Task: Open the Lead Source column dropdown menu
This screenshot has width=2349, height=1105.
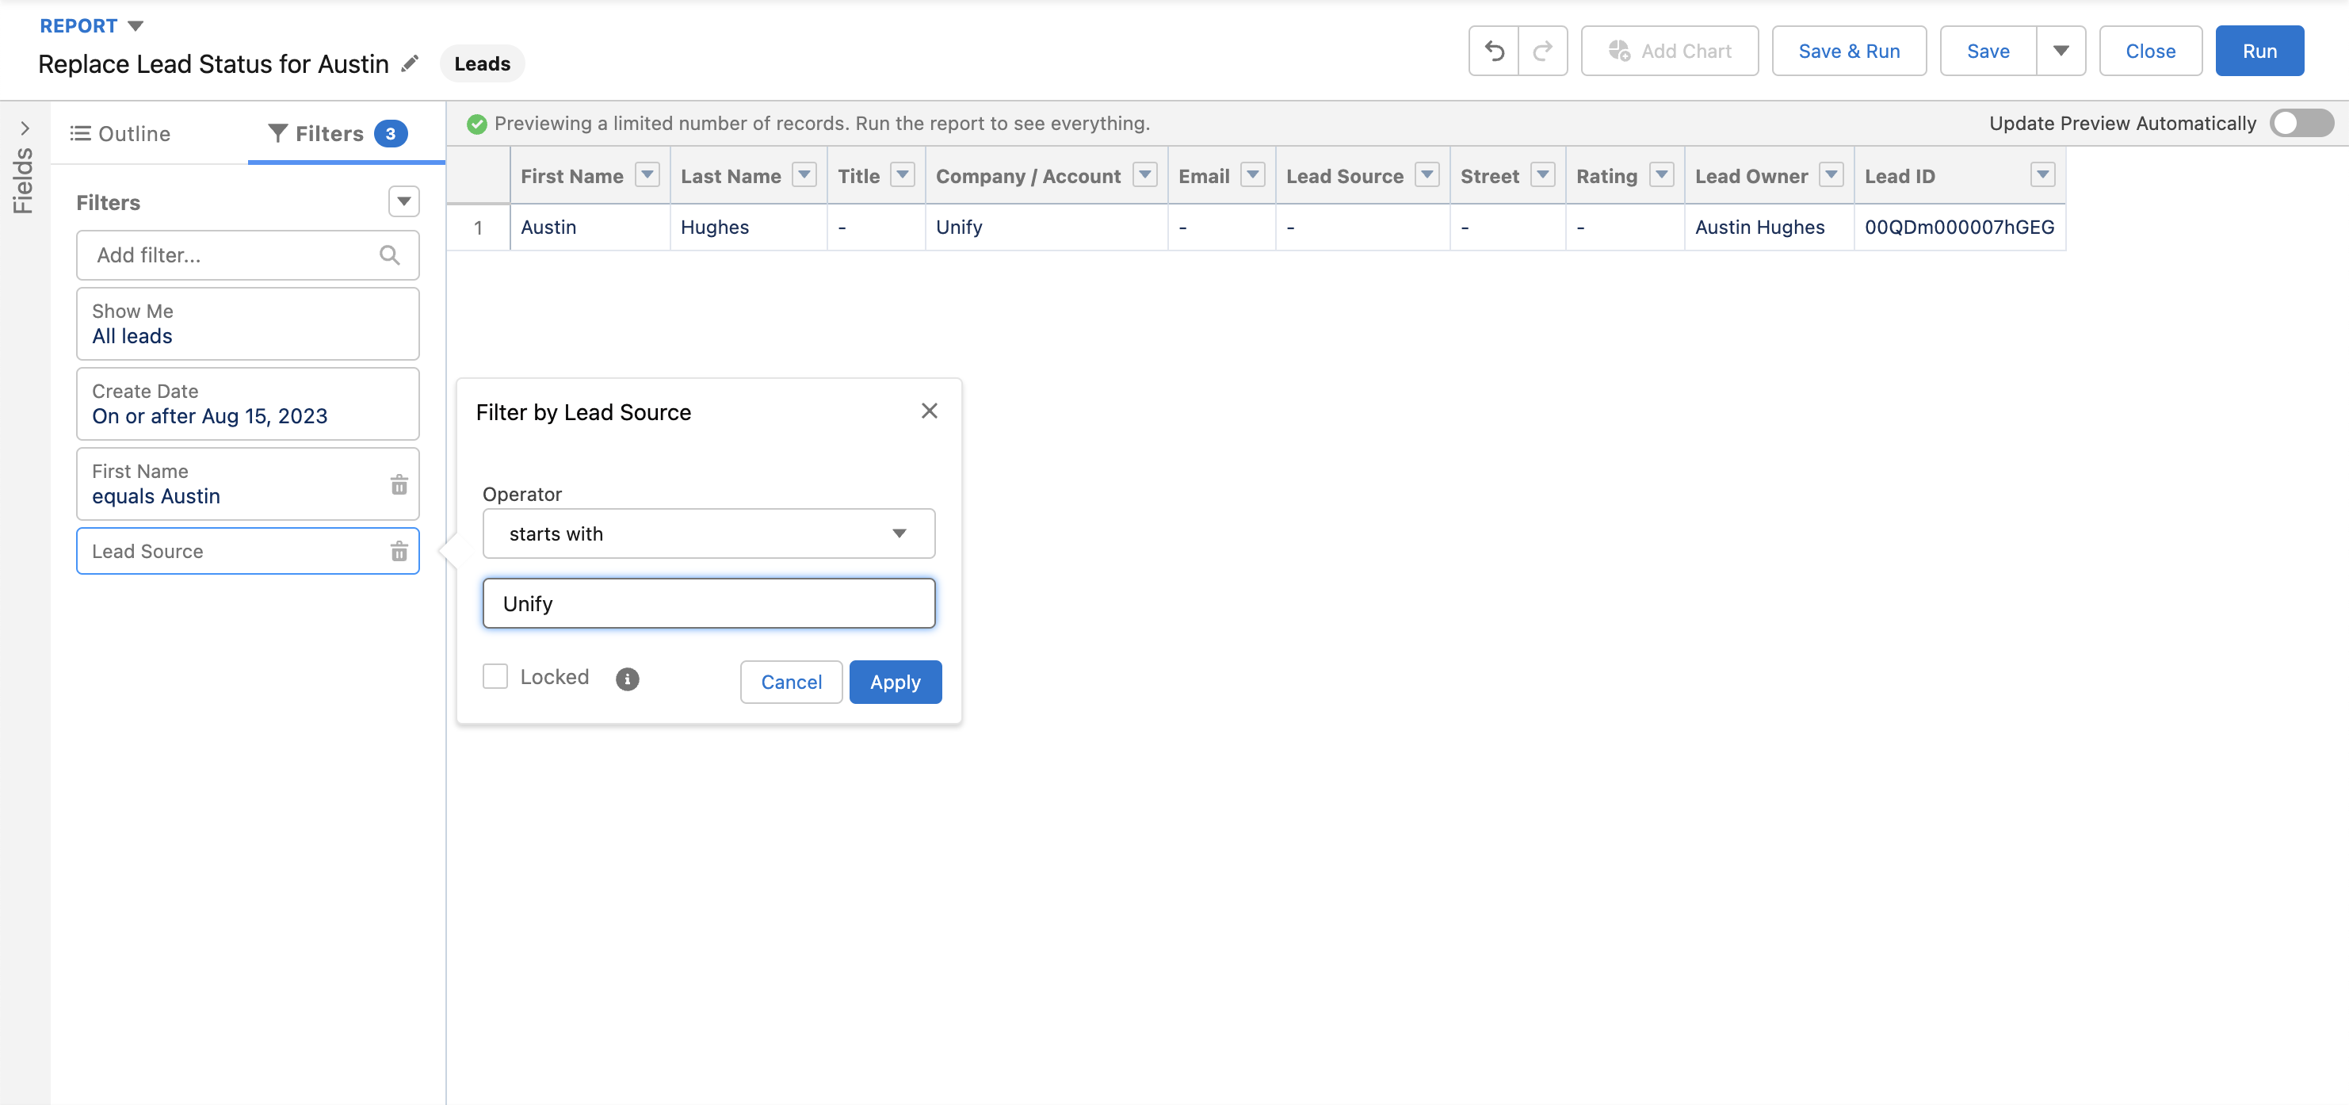Action: [x=1427, y=175]
